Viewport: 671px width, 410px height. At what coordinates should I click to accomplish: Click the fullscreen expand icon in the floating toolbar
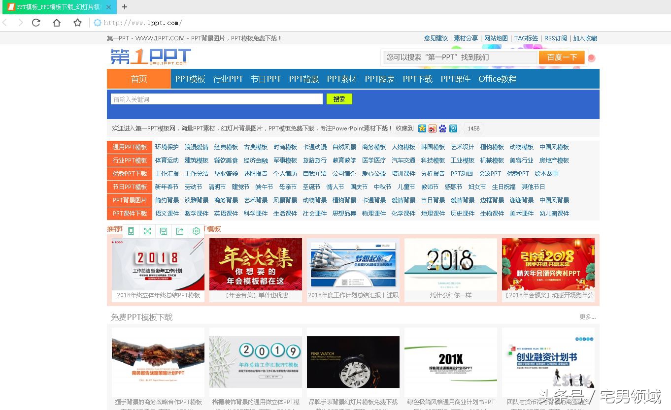(x=147, y=231)
